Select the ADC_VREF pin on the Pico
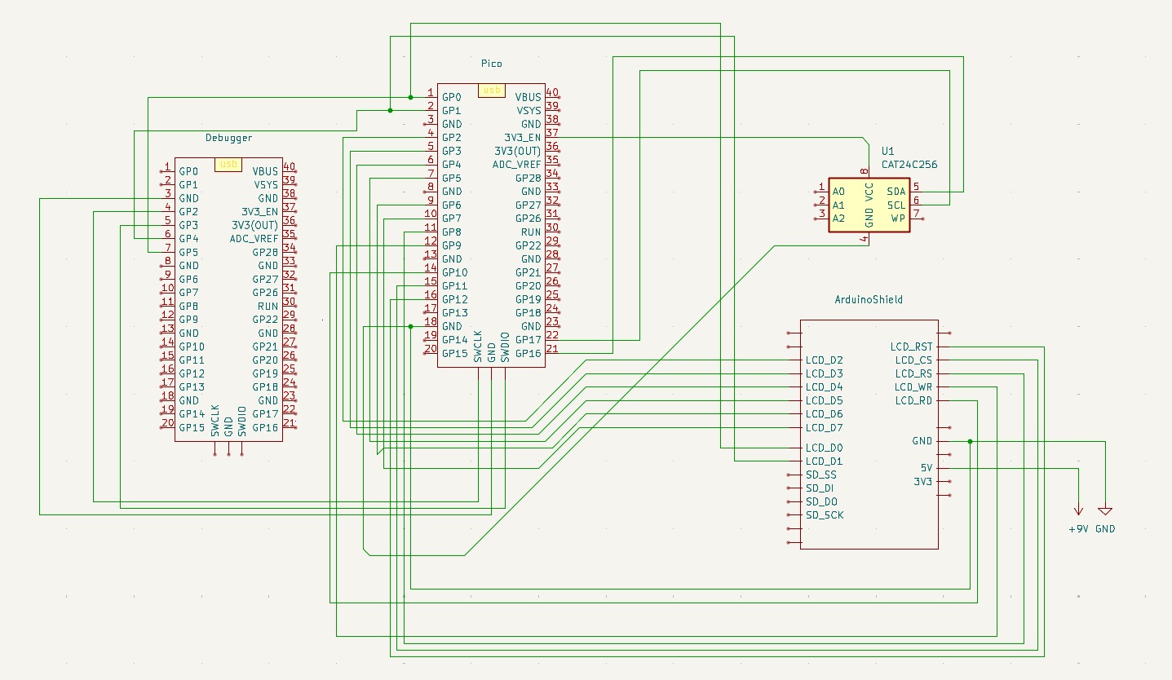Screen dimensions: 1172x680 (516, 164)
